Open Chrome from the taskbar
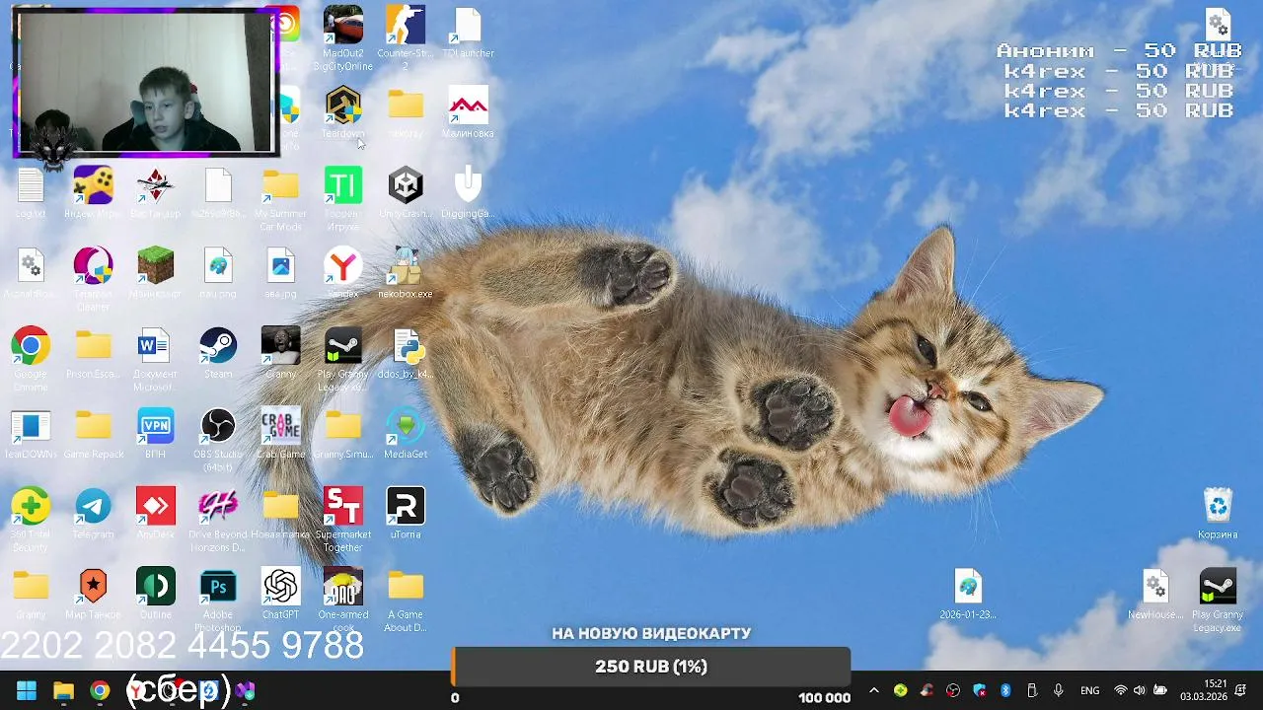The image size is (1263, 710). pyautogui.click(x=100, y=691)
